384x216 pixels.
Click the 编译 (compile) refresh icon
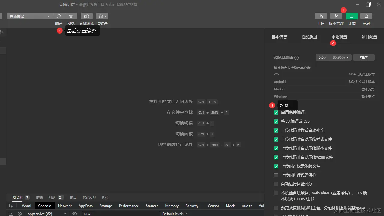pos(59,16)
